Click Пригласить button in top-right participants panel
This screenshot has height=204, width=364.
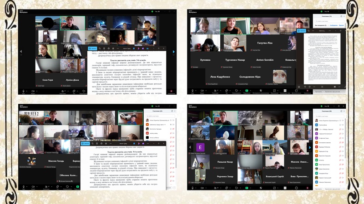tap(318, 92)
